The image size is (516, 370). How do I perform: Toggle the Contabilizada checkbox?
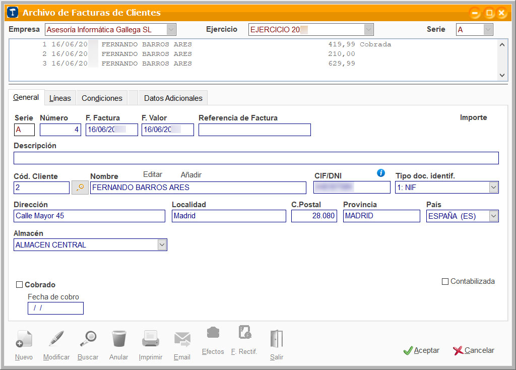(x=445, y=281)
